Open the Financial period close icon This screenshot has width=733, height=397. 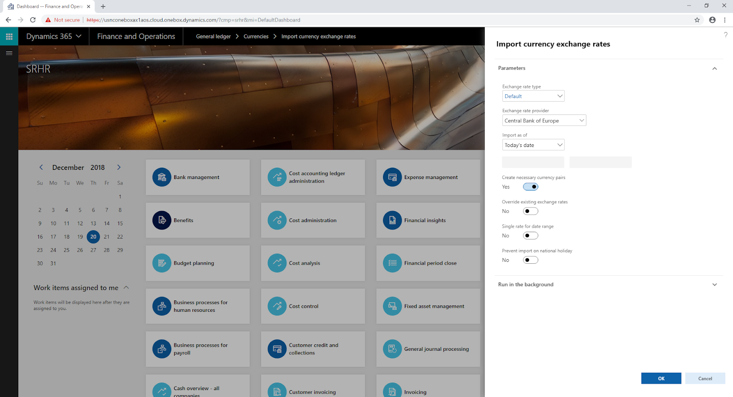(393, 263)
